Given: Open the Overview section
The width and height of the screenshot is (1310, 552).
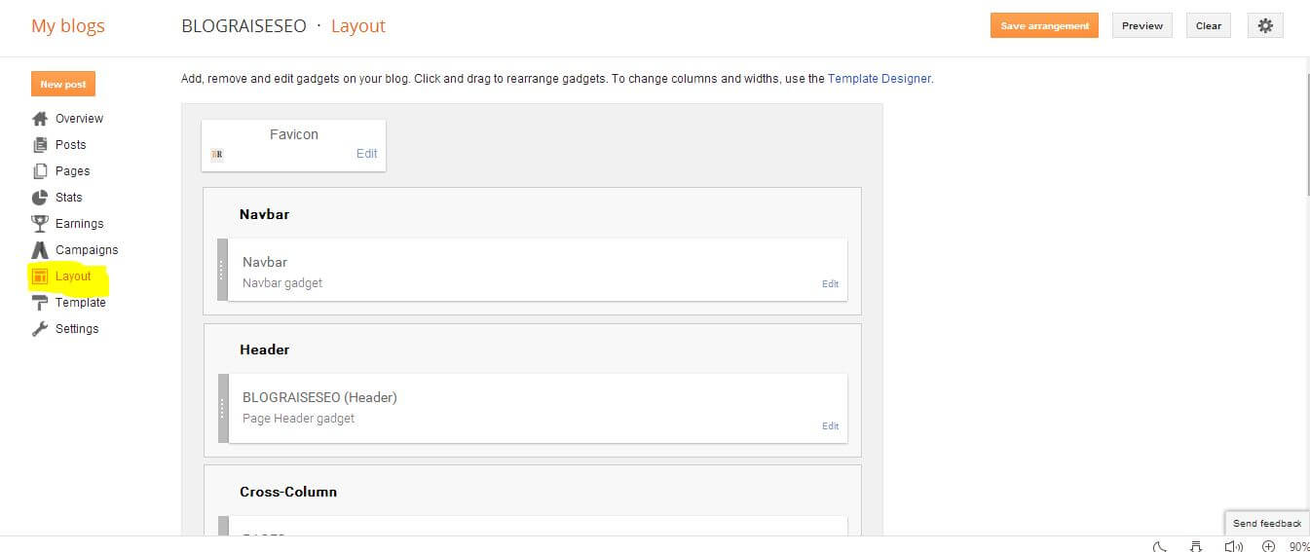Looking at the screenshot, I should point(79,119).
